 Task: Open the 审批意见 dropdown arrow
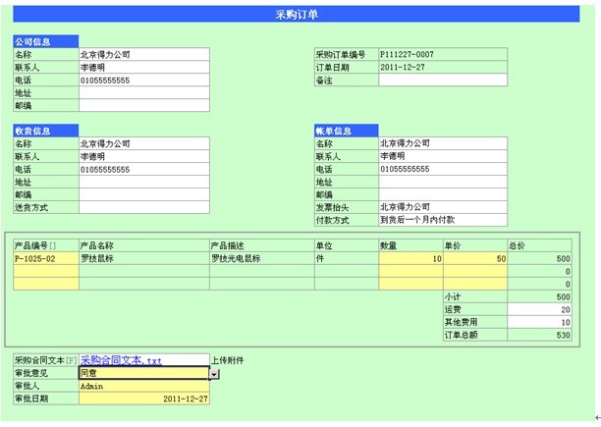(214, 374)
